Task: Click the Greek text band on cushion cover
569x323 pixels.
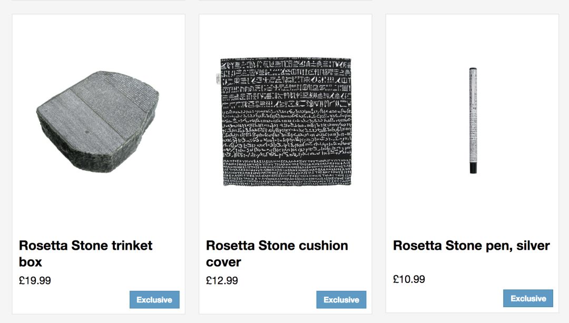Action: point(286,169)
